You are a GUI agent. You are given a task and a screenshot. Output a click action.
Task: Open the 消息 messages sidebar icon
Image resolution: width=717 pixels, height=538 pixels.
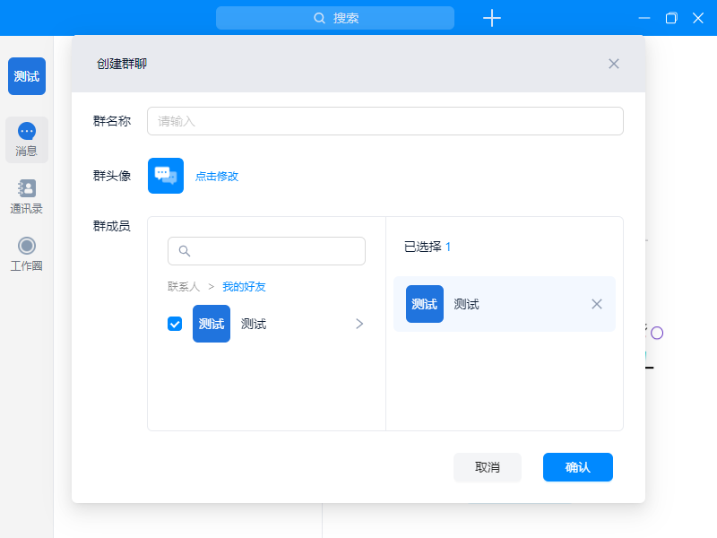pos(27,139)
